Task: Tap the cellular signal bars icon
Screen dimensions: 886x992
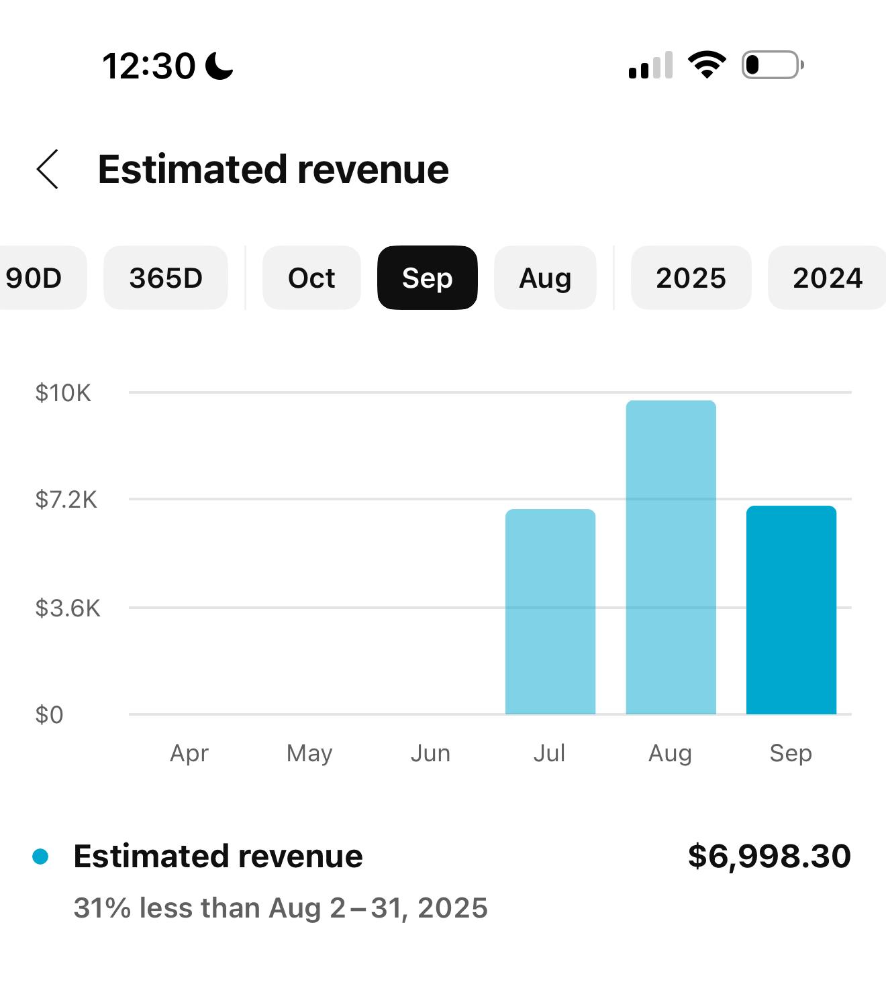Action: (x=650, y=65)
